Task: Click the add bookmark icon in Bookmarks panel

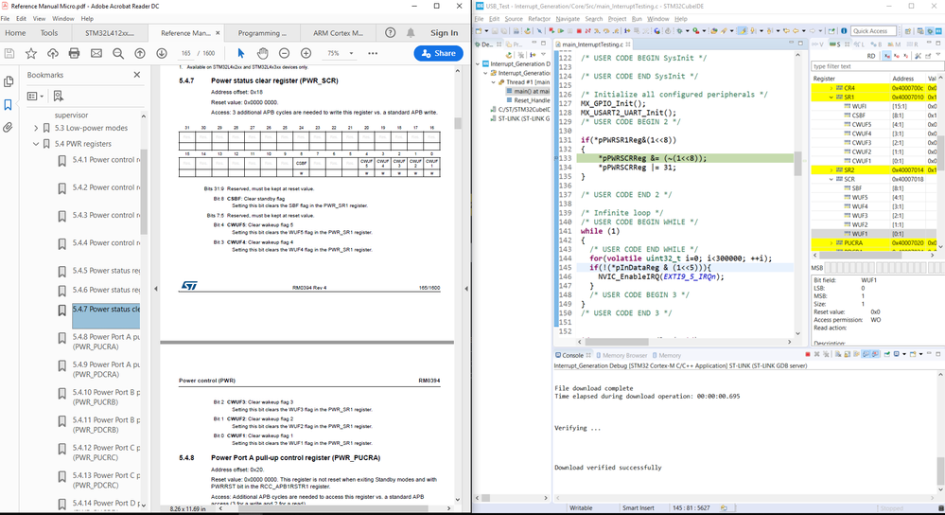Action: [58, 96]
